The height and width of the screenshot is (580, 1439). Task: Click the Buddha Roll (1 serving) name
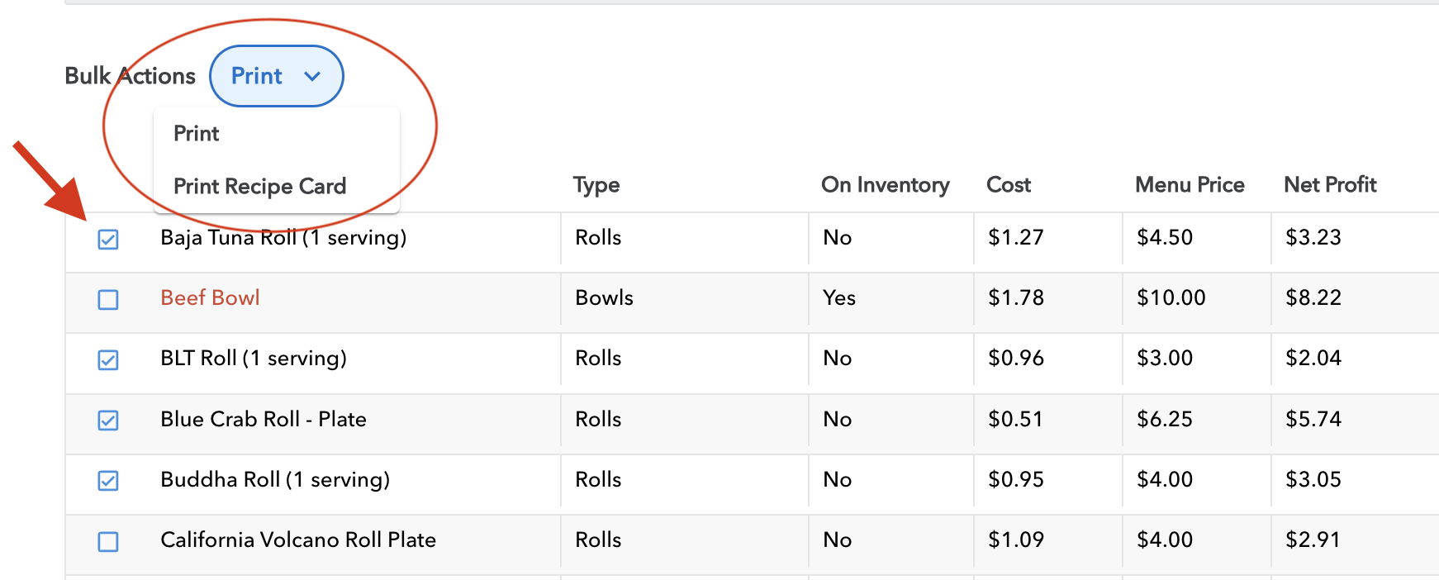pyautogui.click(x=275, y=480)
